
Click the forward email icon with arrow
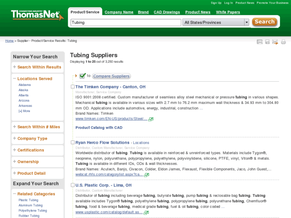tap(275, 42)
